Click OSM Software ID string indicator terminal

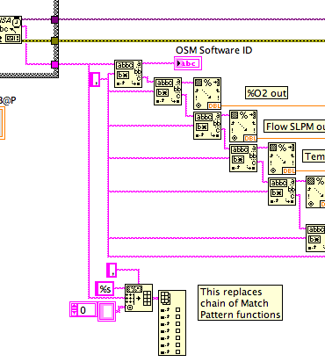188,63
